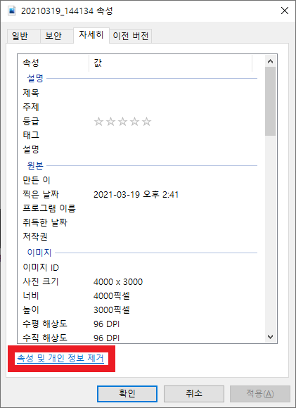Set first star in 등급 rating

98,122
